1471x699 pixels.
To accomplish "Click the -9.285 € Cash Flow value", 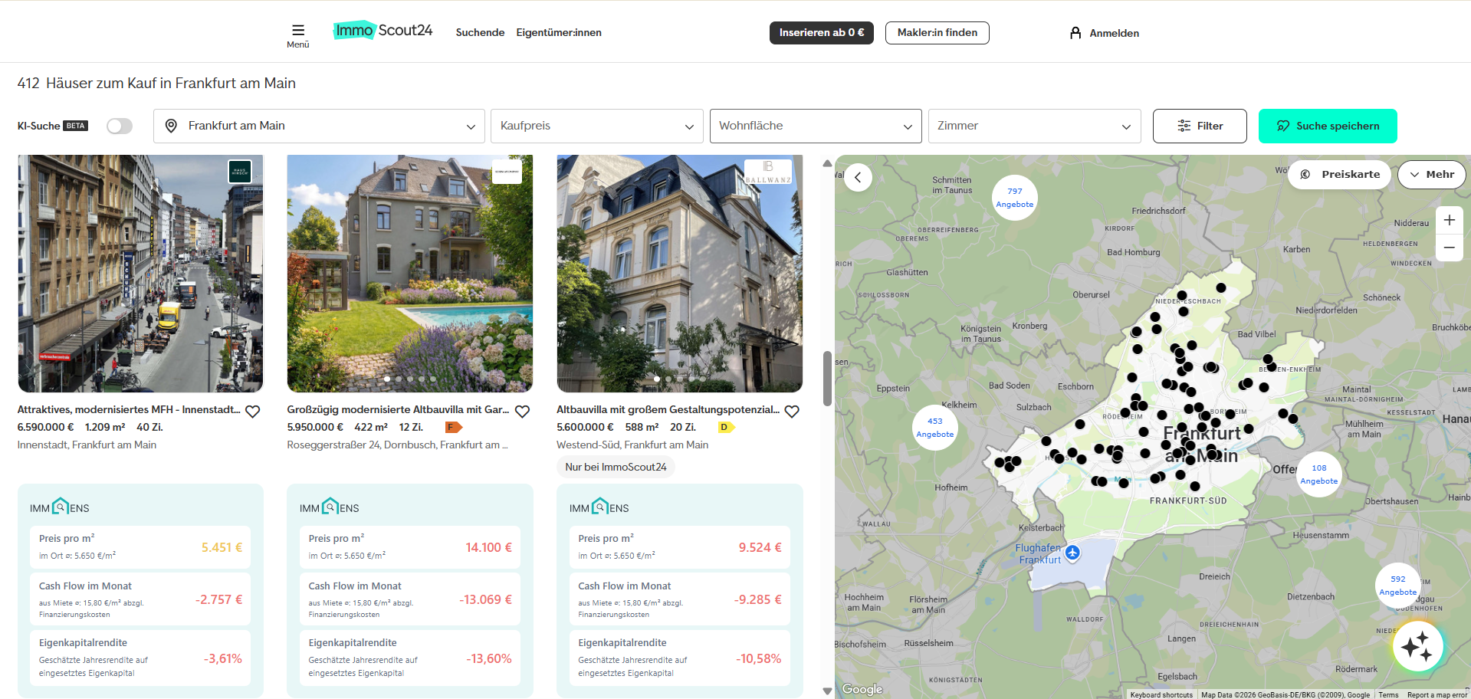I will (x=757, y=599).
